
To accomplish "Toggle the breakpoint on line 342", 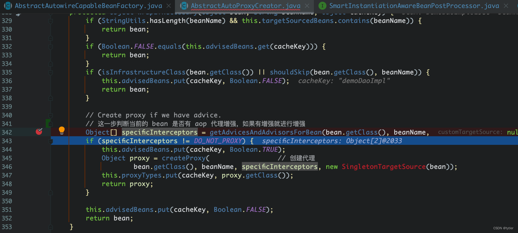I will (39, 132).
